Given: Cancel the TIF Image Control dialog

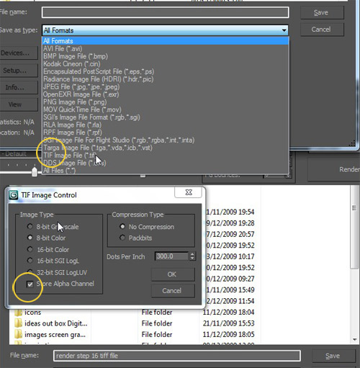Looking at the screenshot, I should coord(172,291).
